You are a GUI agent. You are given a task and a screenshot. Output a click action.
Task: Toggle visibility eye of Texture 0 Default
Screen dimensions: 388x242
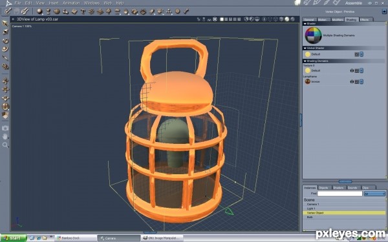pyautogui.click(x=352, y=70)
